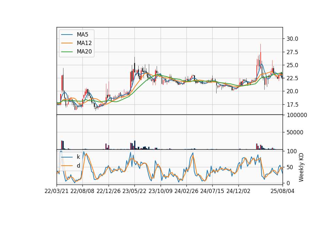Click the green MA20 legend line
This screenshot has width=314, height=225.
67,52
